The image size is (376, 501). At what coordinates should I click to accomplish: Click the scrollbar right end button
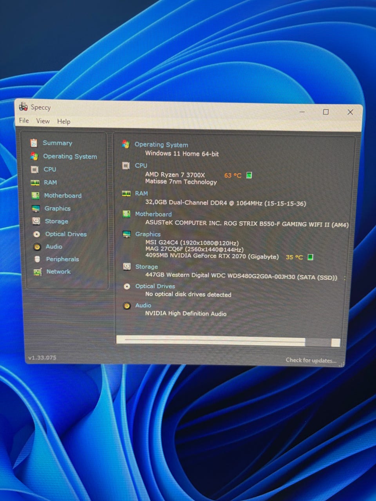click(x=336, y=343)
